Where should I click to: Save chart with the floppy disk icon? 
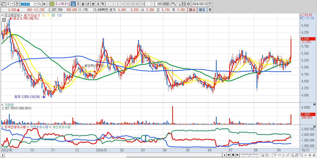click(x=183, y=4)
